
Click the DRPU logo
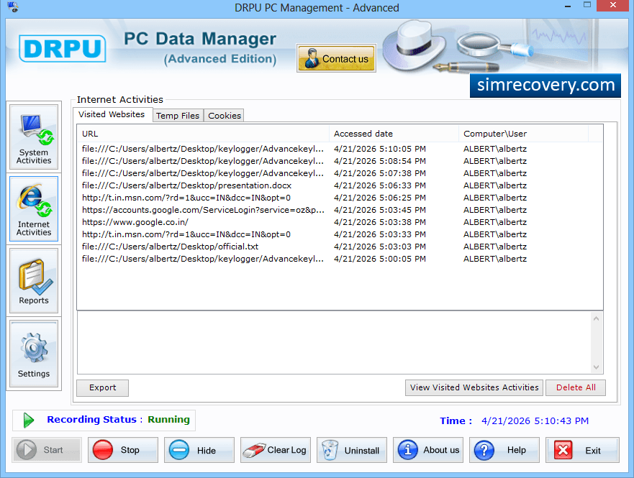(63, 49)
